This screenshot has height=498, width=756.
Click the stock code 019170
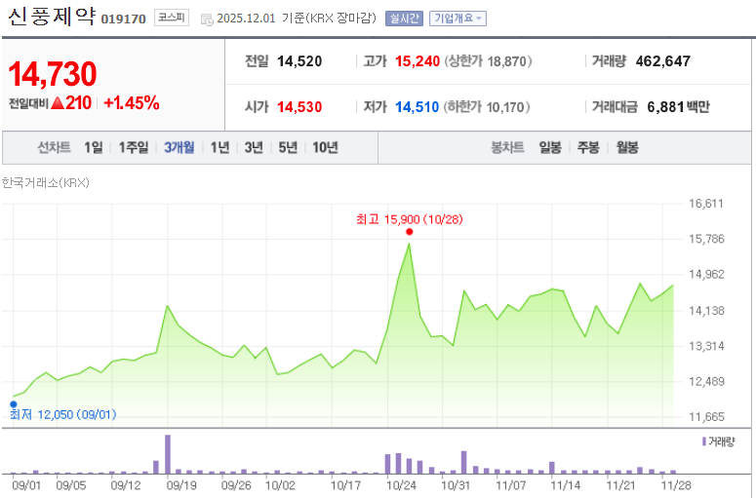coord(124,19)
